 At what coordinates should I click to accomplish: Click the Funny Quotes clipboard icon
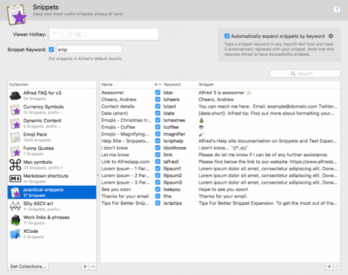15,151
